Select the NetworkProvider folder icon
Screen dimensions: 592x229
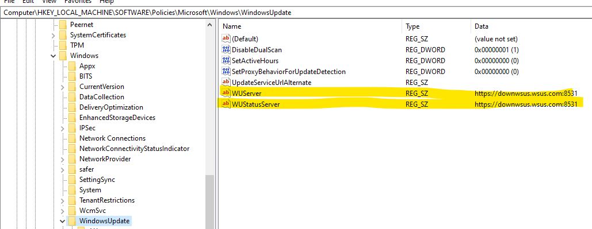click(x=72, y=159)
